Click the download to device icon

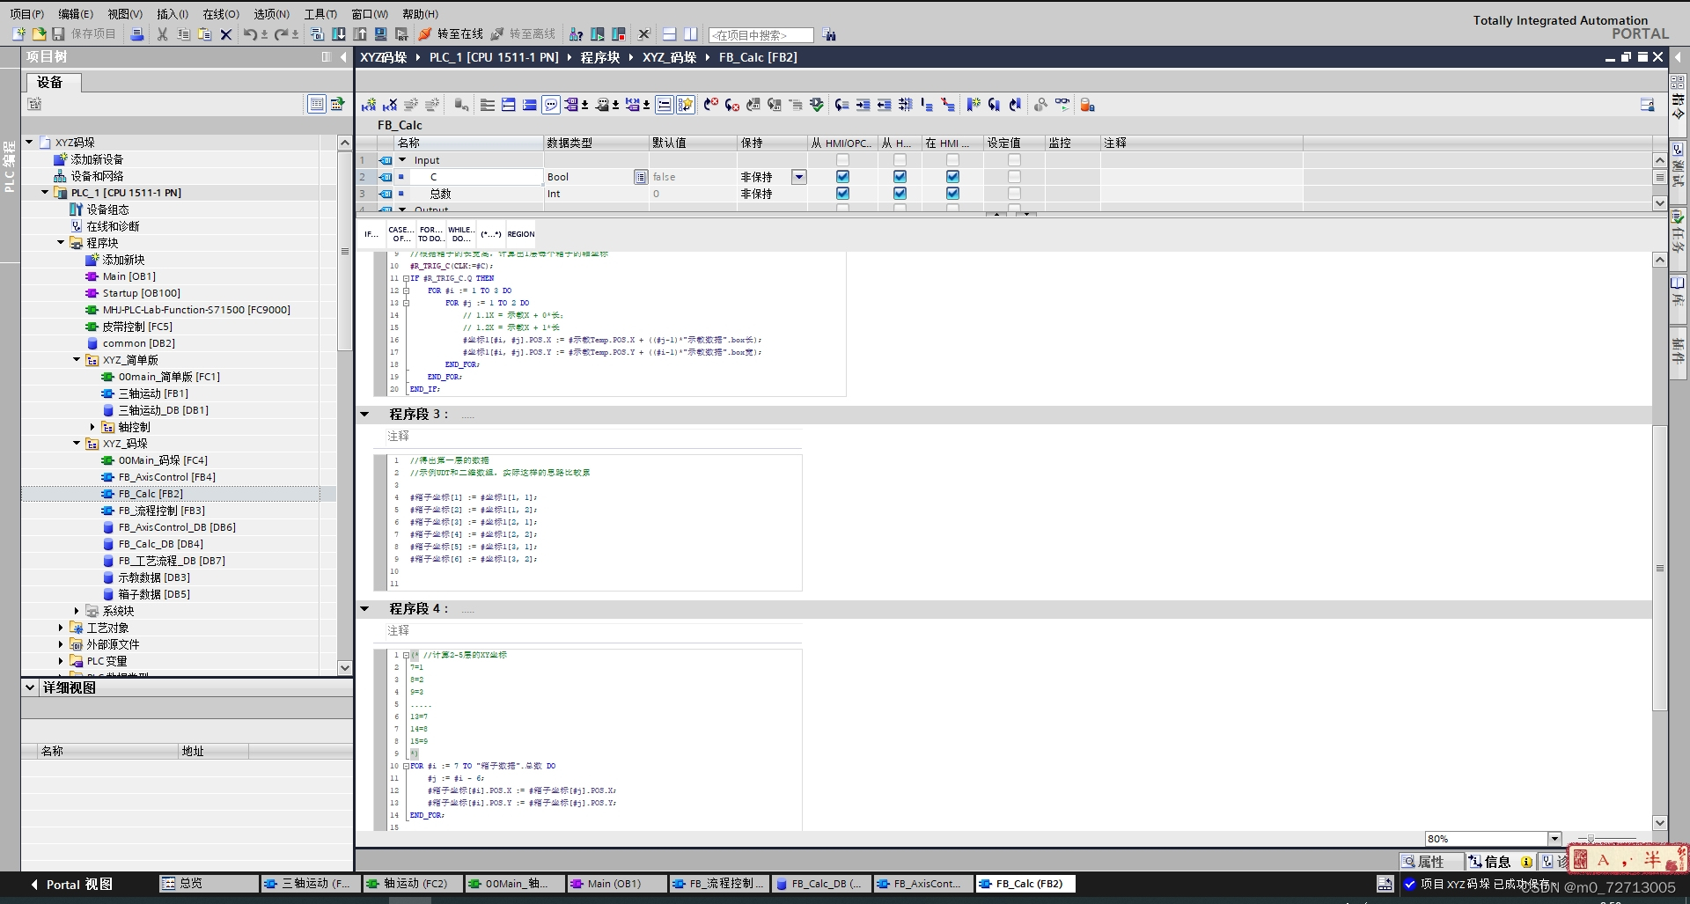(x=339, y=34)
